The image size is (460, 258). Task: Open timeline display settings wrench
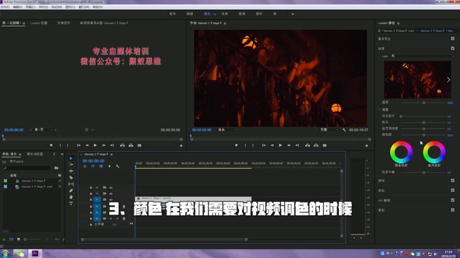click(x=117, y=166)
